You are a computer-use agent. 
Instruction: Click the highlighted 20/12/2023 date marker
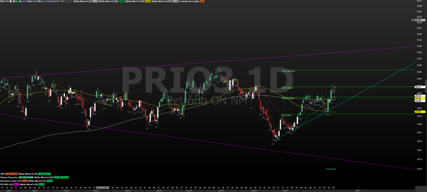click(103, 188)
